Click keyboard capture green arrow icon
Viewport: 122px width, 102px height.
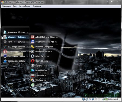[107, 99]
